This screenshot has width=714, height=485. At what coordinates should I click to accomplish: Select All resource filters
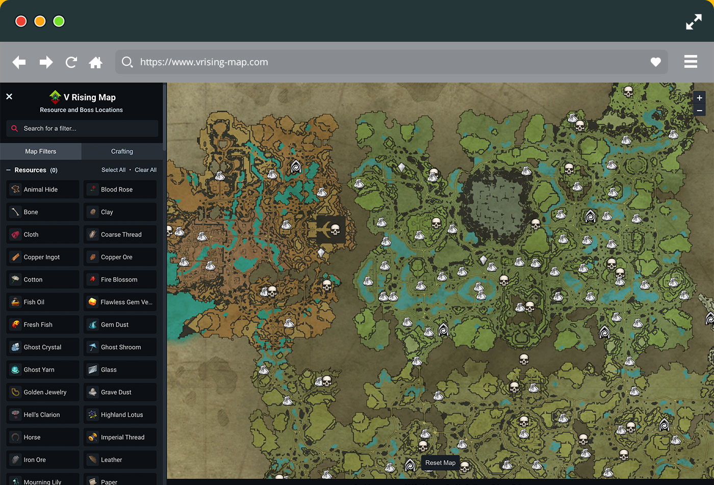point(113,170)
